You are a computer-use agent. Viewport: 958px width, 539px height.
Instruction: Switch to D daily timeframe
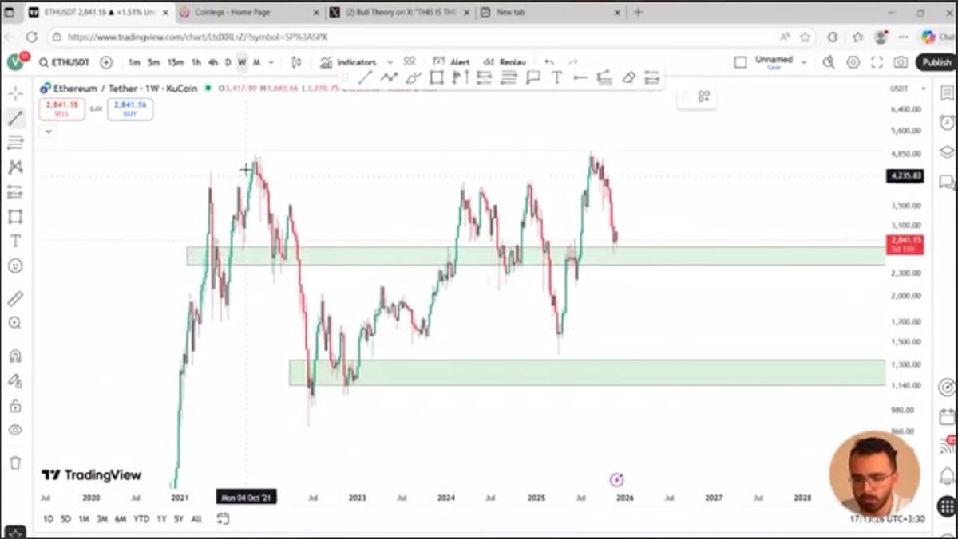[228, 62]
